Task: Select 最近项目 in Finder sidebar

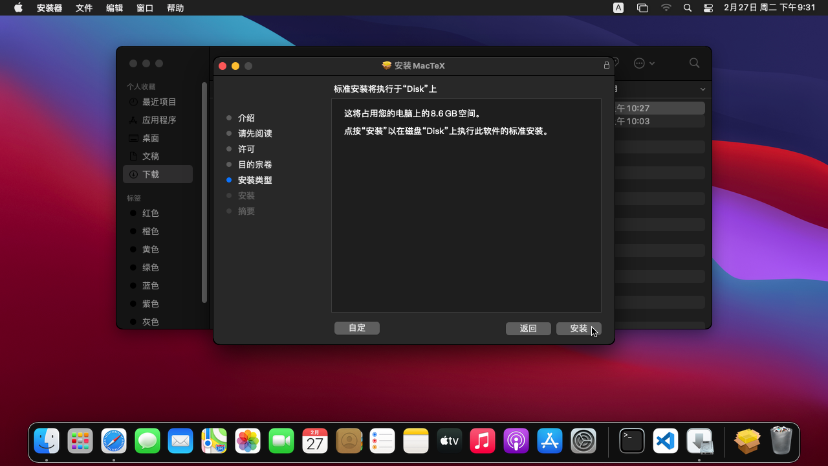Action: (158, 102)
